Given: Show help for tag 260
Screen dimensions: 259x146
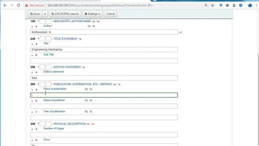Looking at the screenshot, I should coord(38,84).
